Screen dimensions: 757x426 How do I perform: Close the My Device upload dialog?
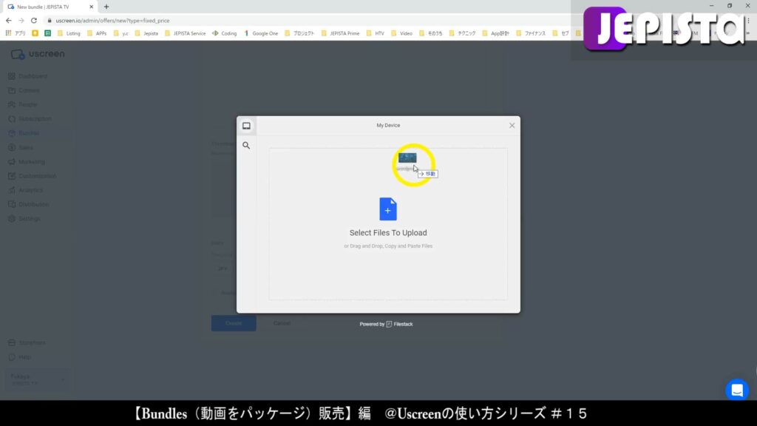pos(512,126)
